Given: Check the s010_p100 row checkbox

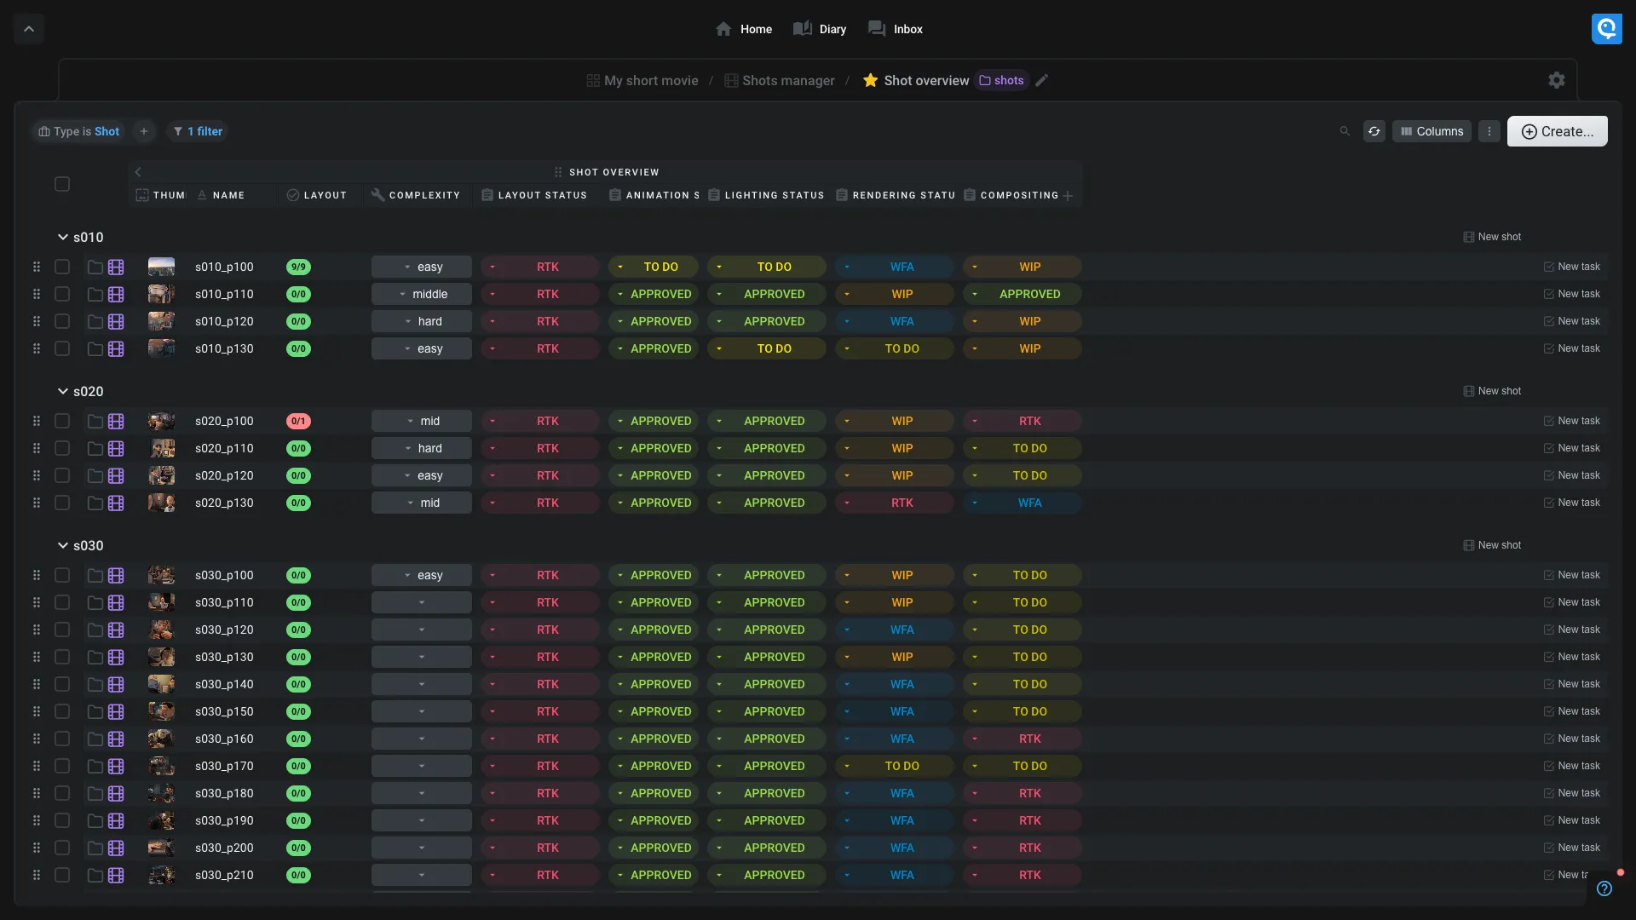Looking at the screenshot, I should coord(62,267).
